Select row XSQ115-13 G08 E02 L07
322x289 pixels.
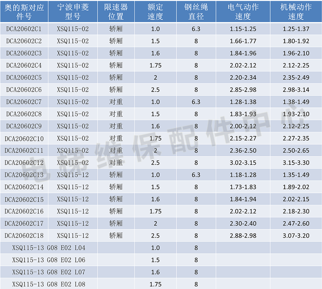pyautogui.click(x=161, y=272)
